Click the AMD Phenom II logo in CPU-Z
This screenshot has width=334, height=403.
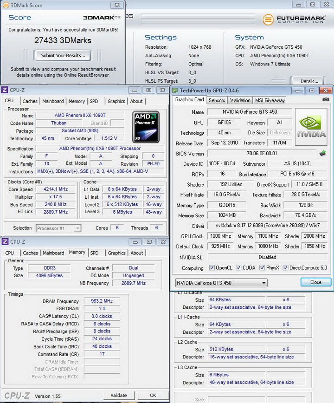pos(146,127)
